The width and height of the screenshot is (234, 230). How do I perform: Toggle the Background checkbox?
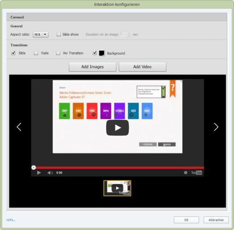coord(94,53)
